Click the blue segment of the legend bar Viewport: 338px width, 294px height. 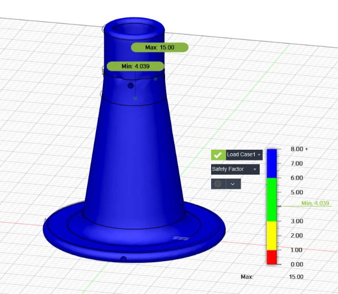[x=271, y=163]
